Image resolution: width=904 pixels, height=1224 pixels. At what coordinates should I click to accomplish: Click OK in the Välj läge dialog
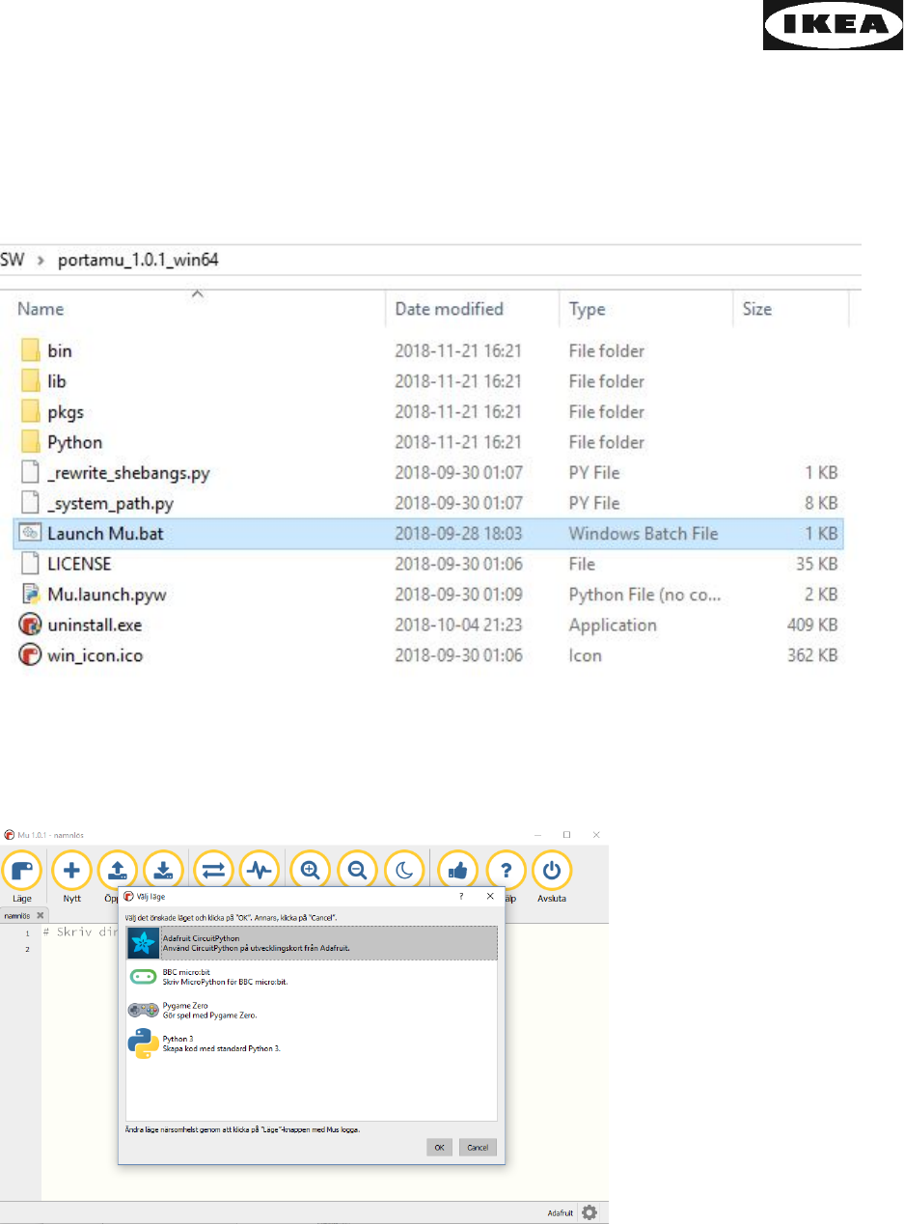tap(439, 1148)
